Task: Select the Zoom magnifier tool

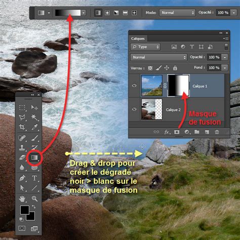Action: (x=34, y=199)
